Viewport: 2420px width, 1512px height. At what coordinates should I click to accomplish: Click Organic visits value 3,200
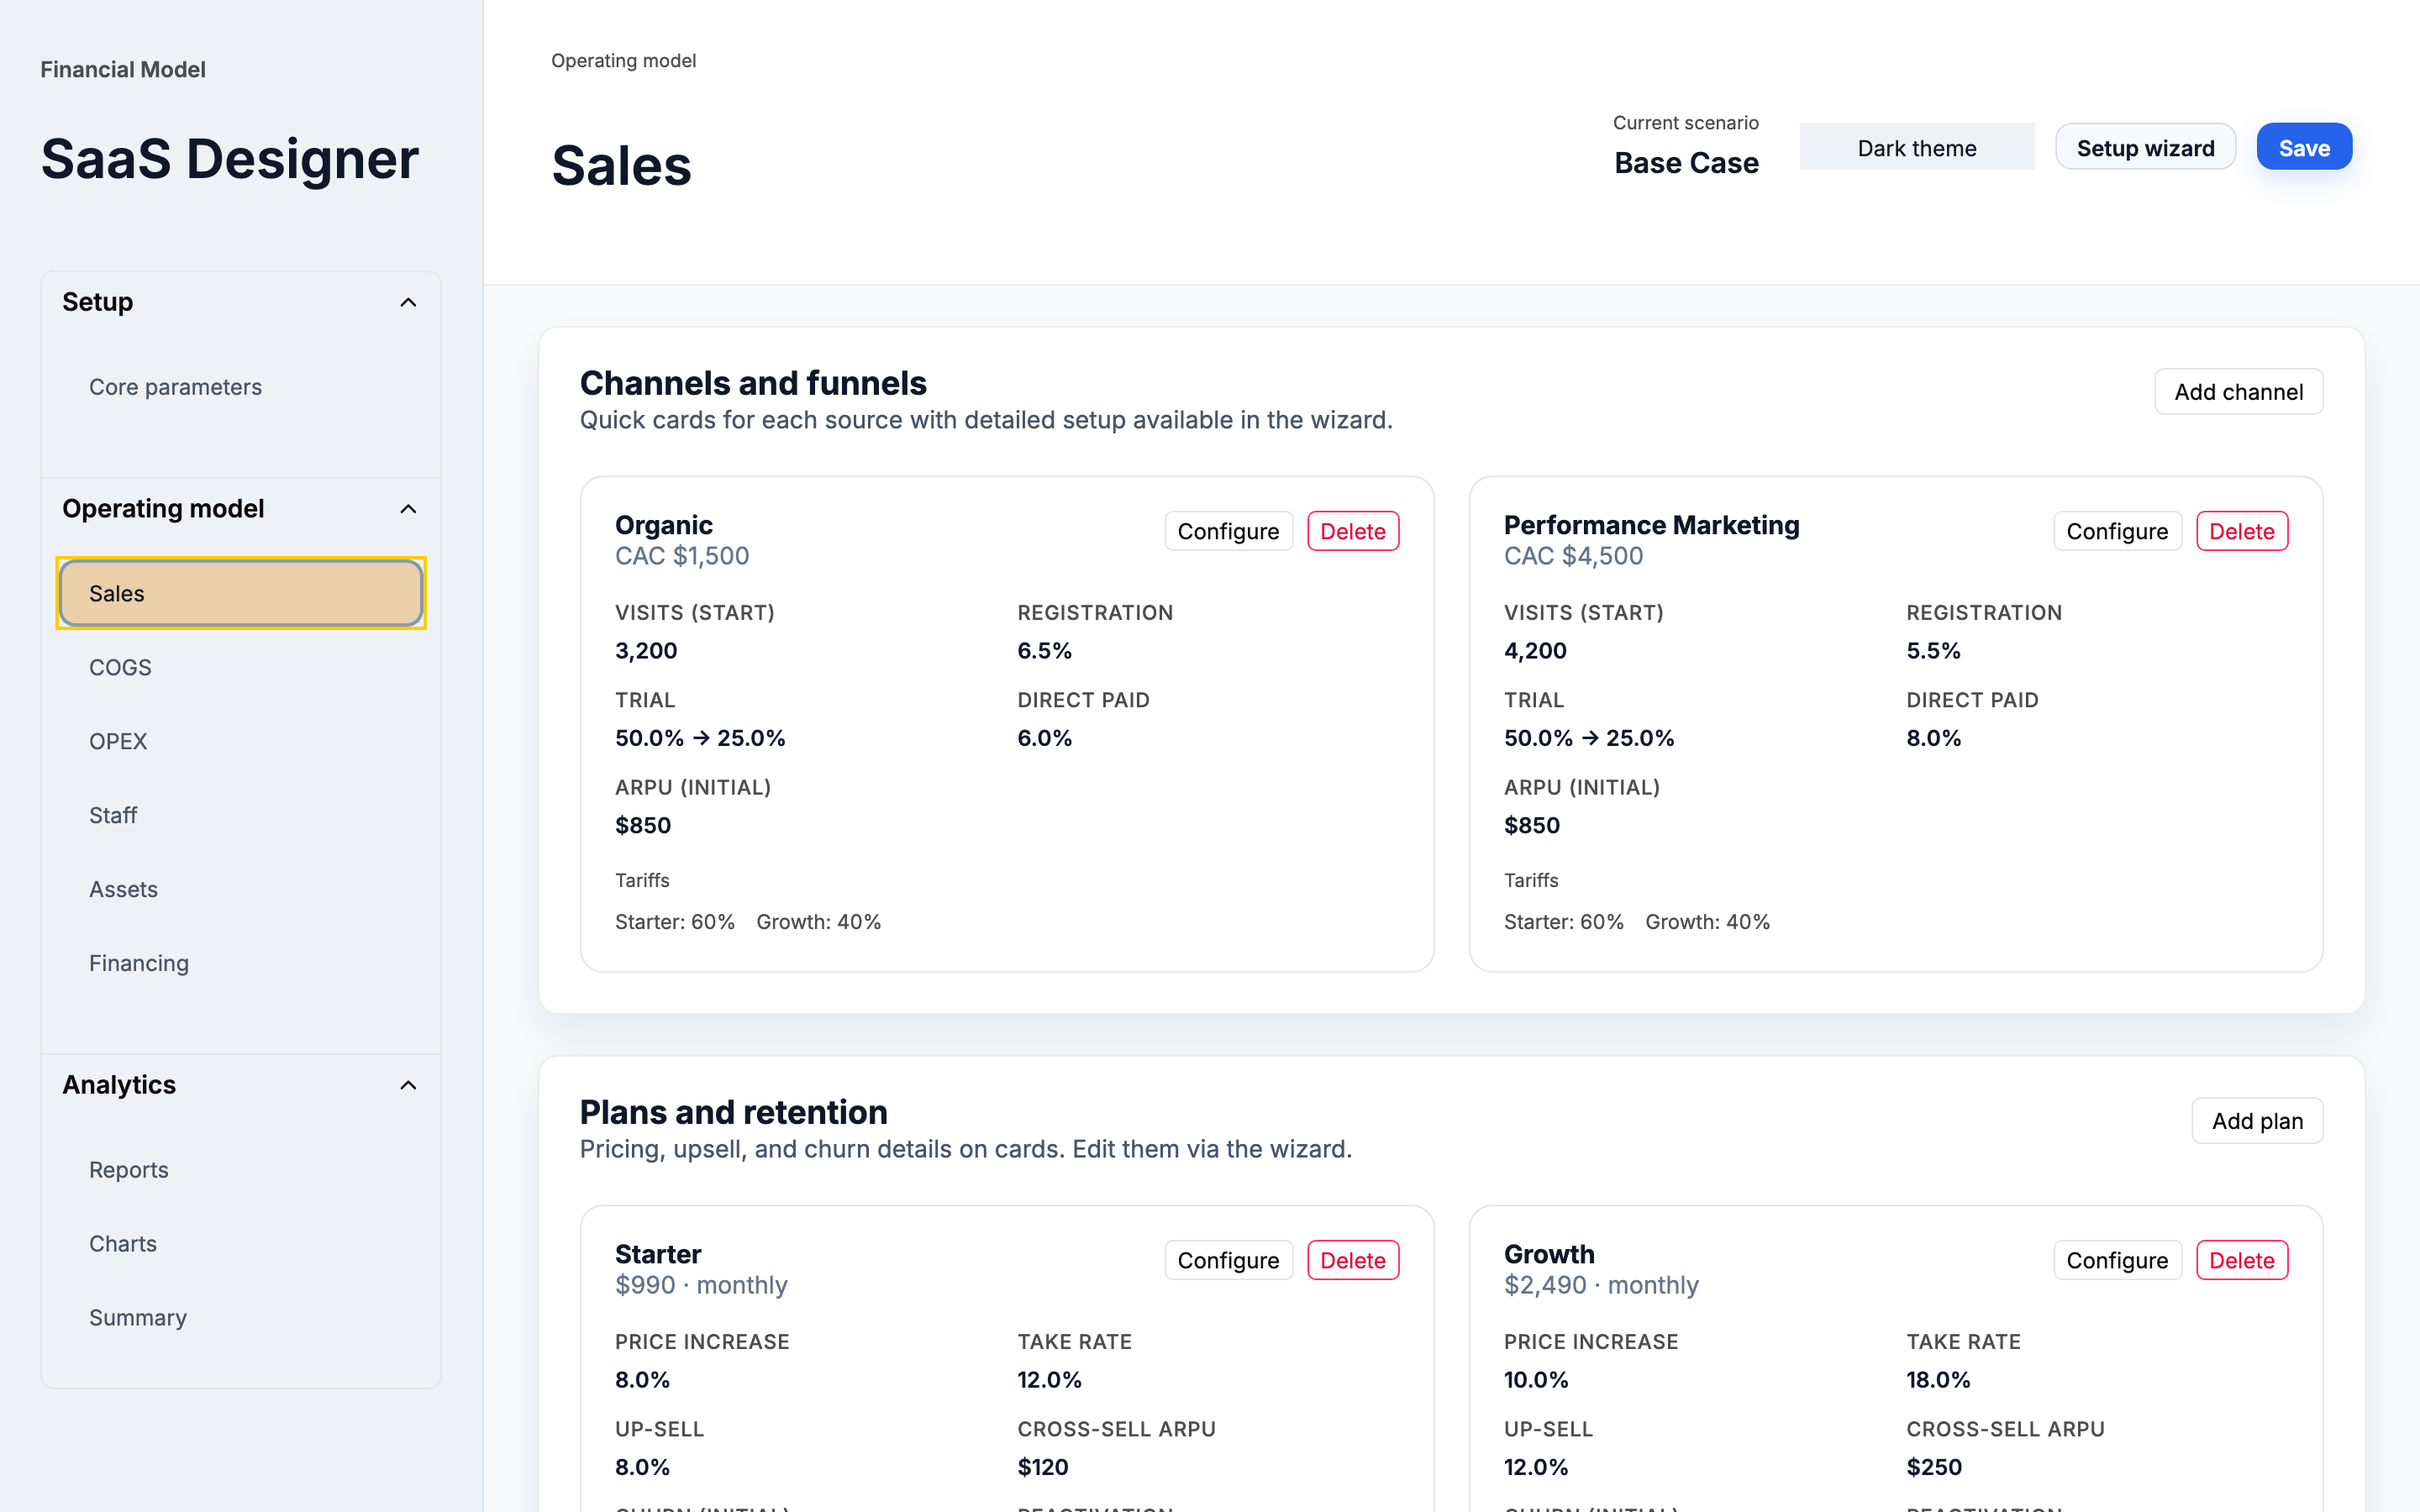[x=646, y=651]
